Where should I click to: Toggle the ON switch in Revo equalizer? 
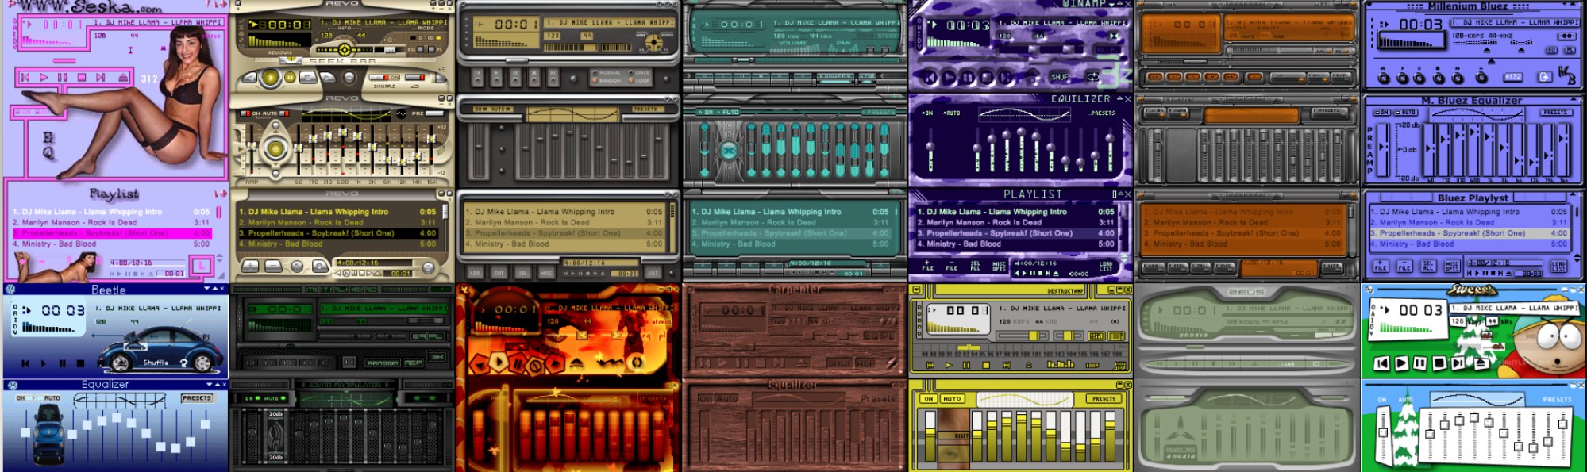pyautogui.click(x=245, y=113)
